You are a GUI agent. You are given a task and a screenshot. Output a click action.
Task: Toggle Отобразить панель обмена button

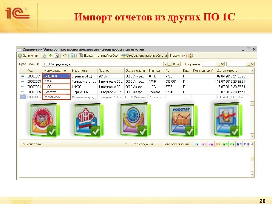click(x=144, y=56)
